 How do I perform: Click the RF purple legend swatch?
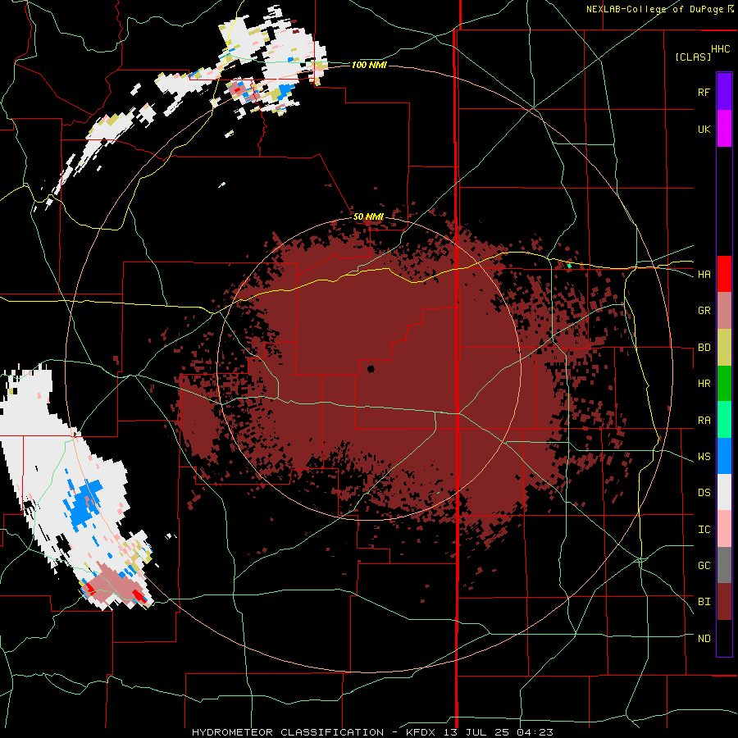[x=724, y=92]
